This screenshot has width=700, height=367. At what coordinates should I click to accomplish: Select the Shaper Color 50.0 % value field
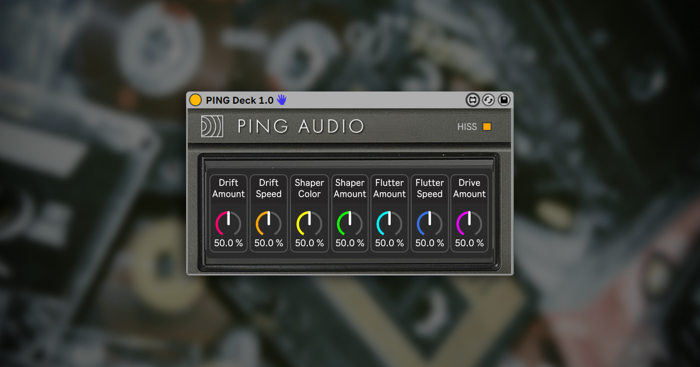(309, 244)
